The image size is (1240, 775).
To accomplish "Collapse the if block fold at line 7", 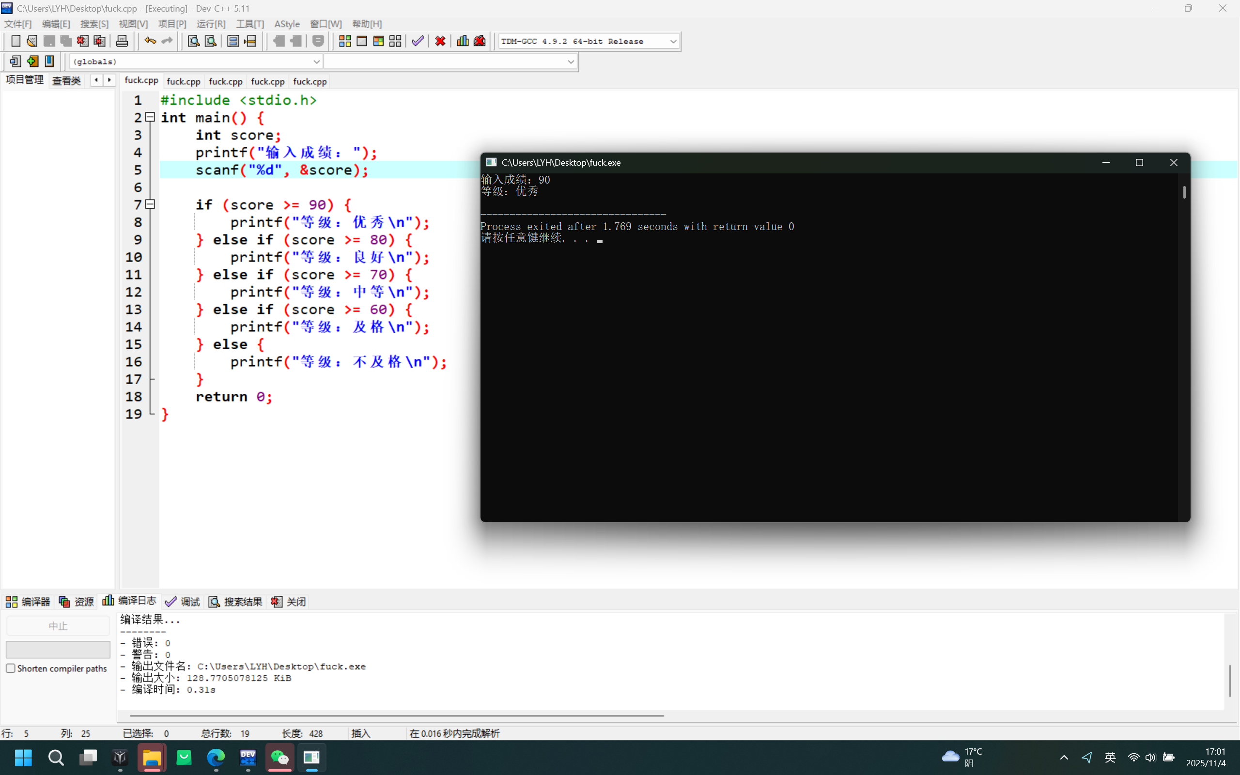I will (150, 204).
